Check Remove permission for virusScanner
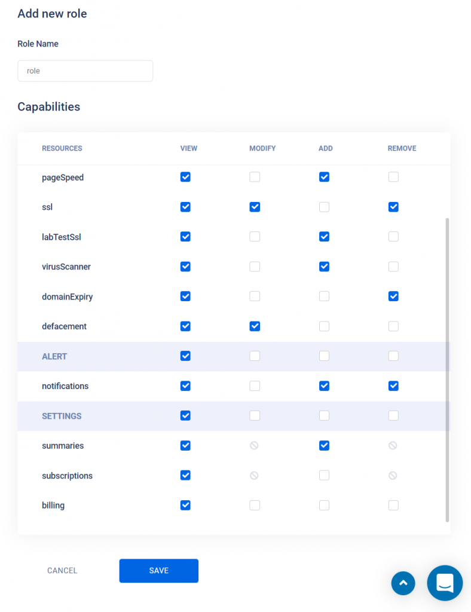 (393, 267)
